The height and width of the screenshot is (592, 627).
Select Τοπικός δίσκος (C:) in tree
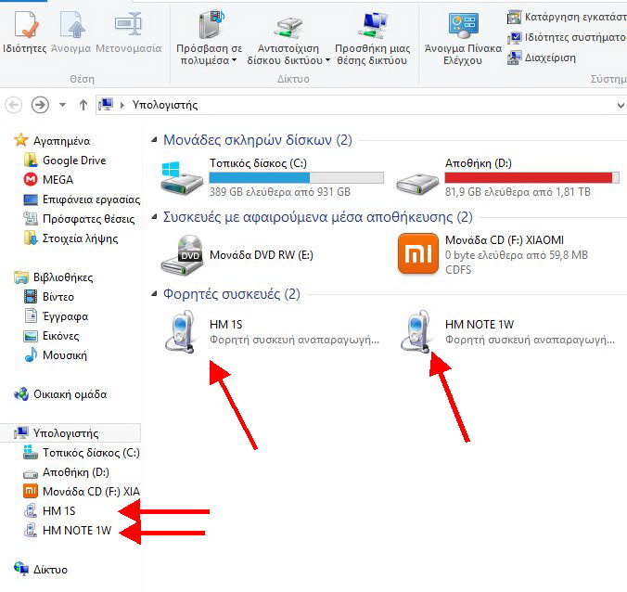pos(82,453)
